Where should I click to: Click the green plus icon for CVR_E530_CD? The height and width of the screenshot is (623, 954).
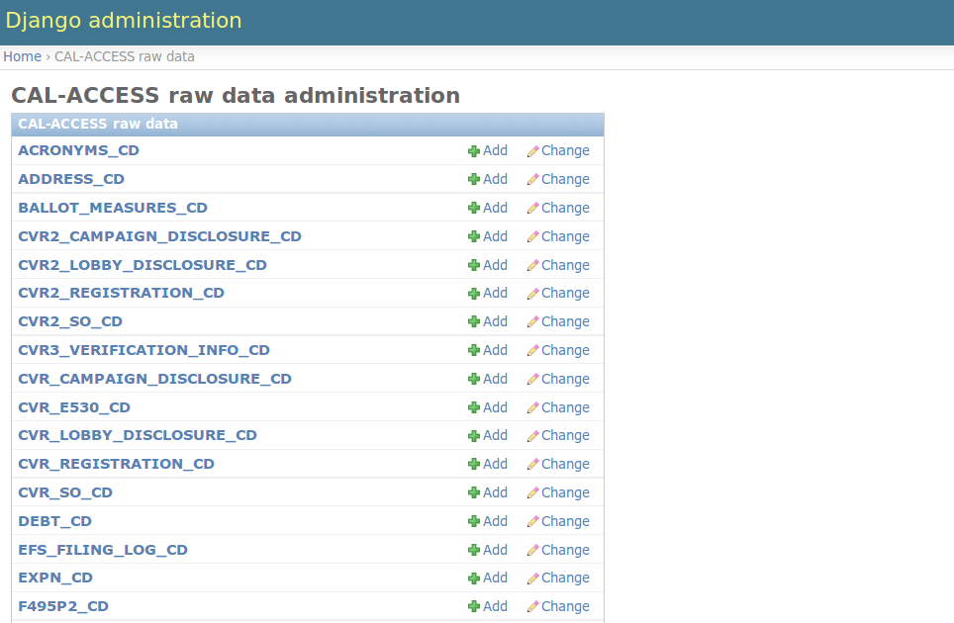point(474,408)
